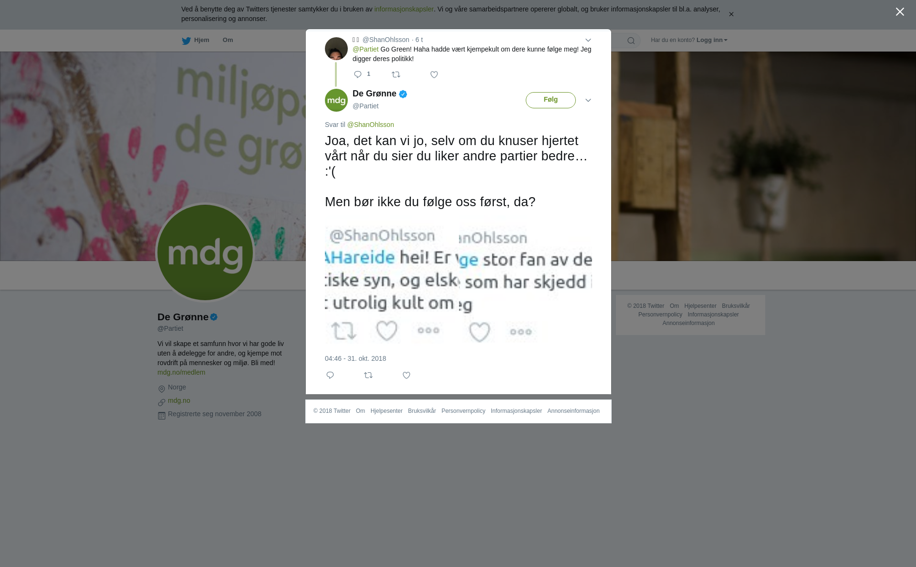Viewport: 916px width, 567px height.
Task: Expand the ShanOhlsson tweet options chevron
Action: [588, 40]
